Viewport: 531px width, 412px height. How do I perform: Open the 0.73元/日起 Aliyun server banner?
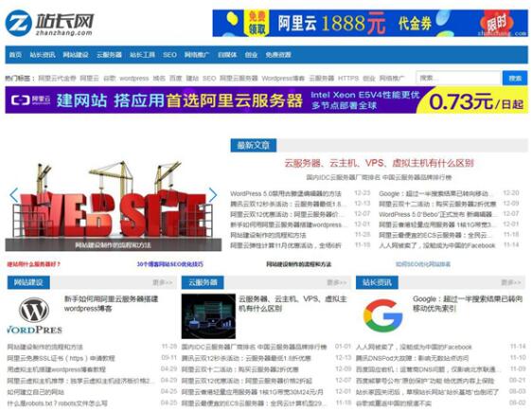click(266, 100)
